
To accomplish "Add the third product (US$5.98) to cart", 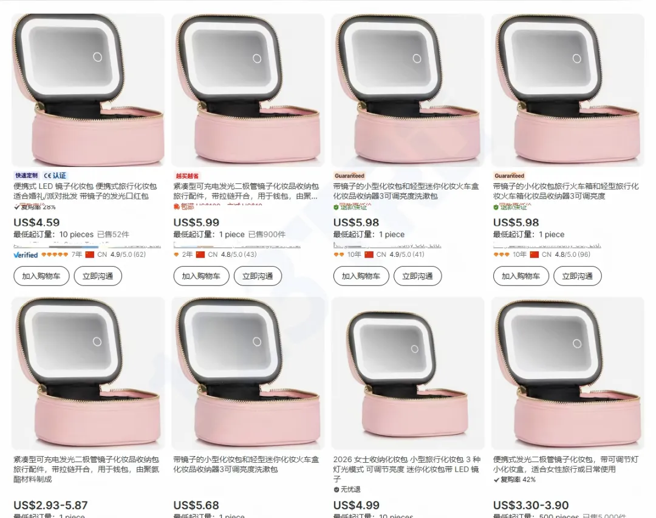I will pos(361,276).
